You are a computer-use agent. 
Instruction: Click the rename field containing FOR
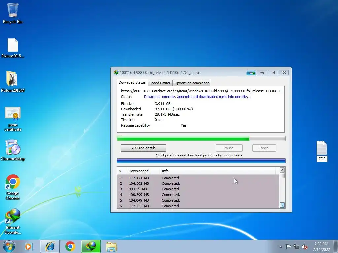coord(322,159)
